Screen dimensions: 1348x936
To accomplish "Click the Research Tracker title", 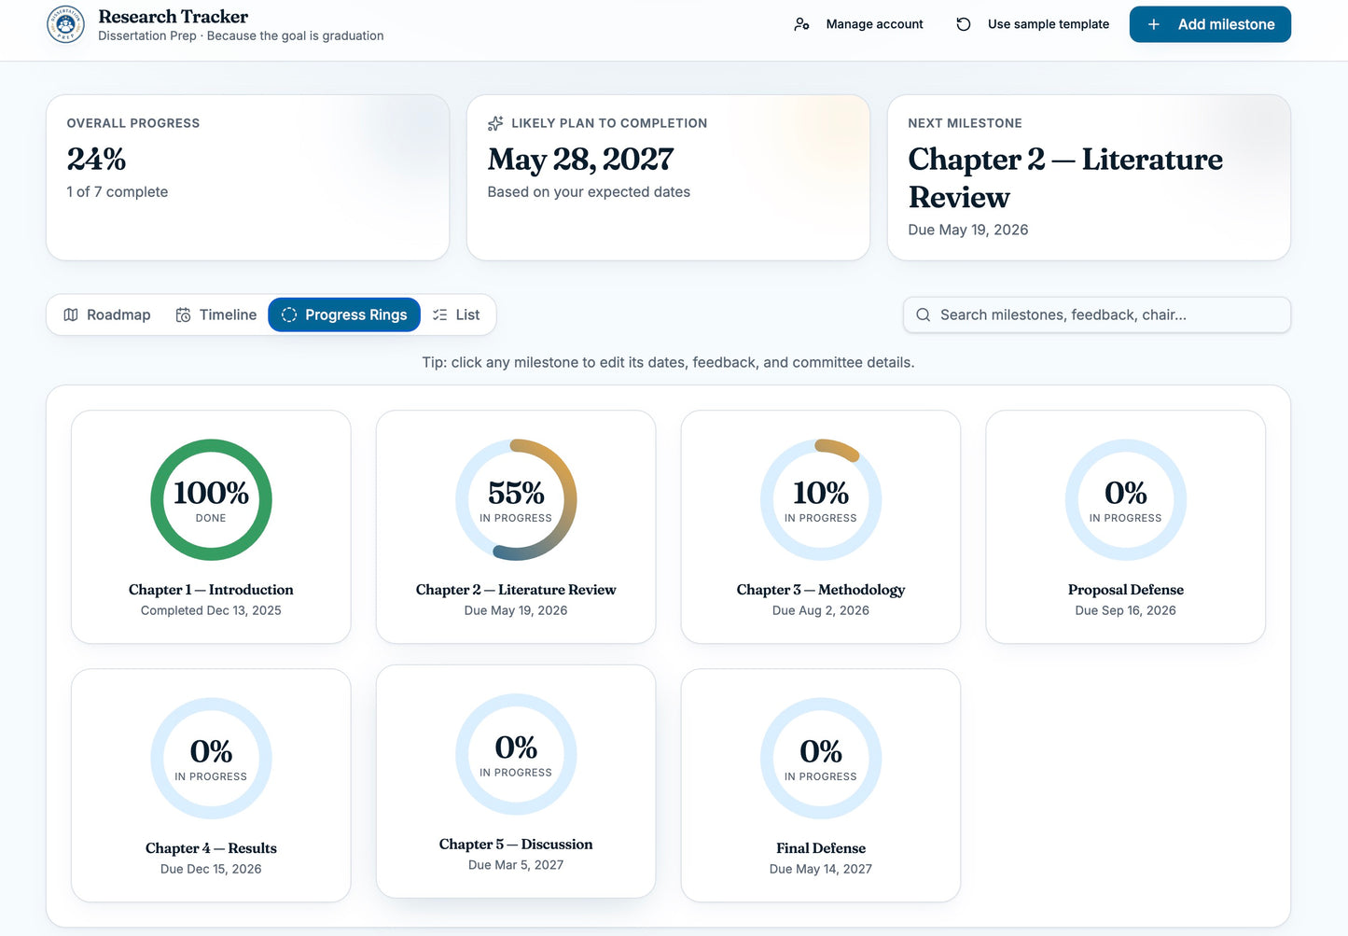I will pos(174,17).
